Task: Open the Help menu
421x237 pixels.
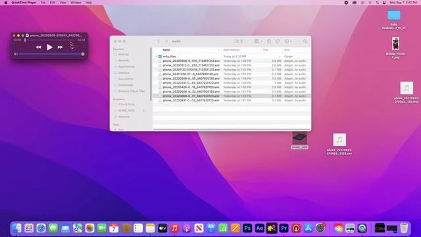Action: [x=89, y=3]
